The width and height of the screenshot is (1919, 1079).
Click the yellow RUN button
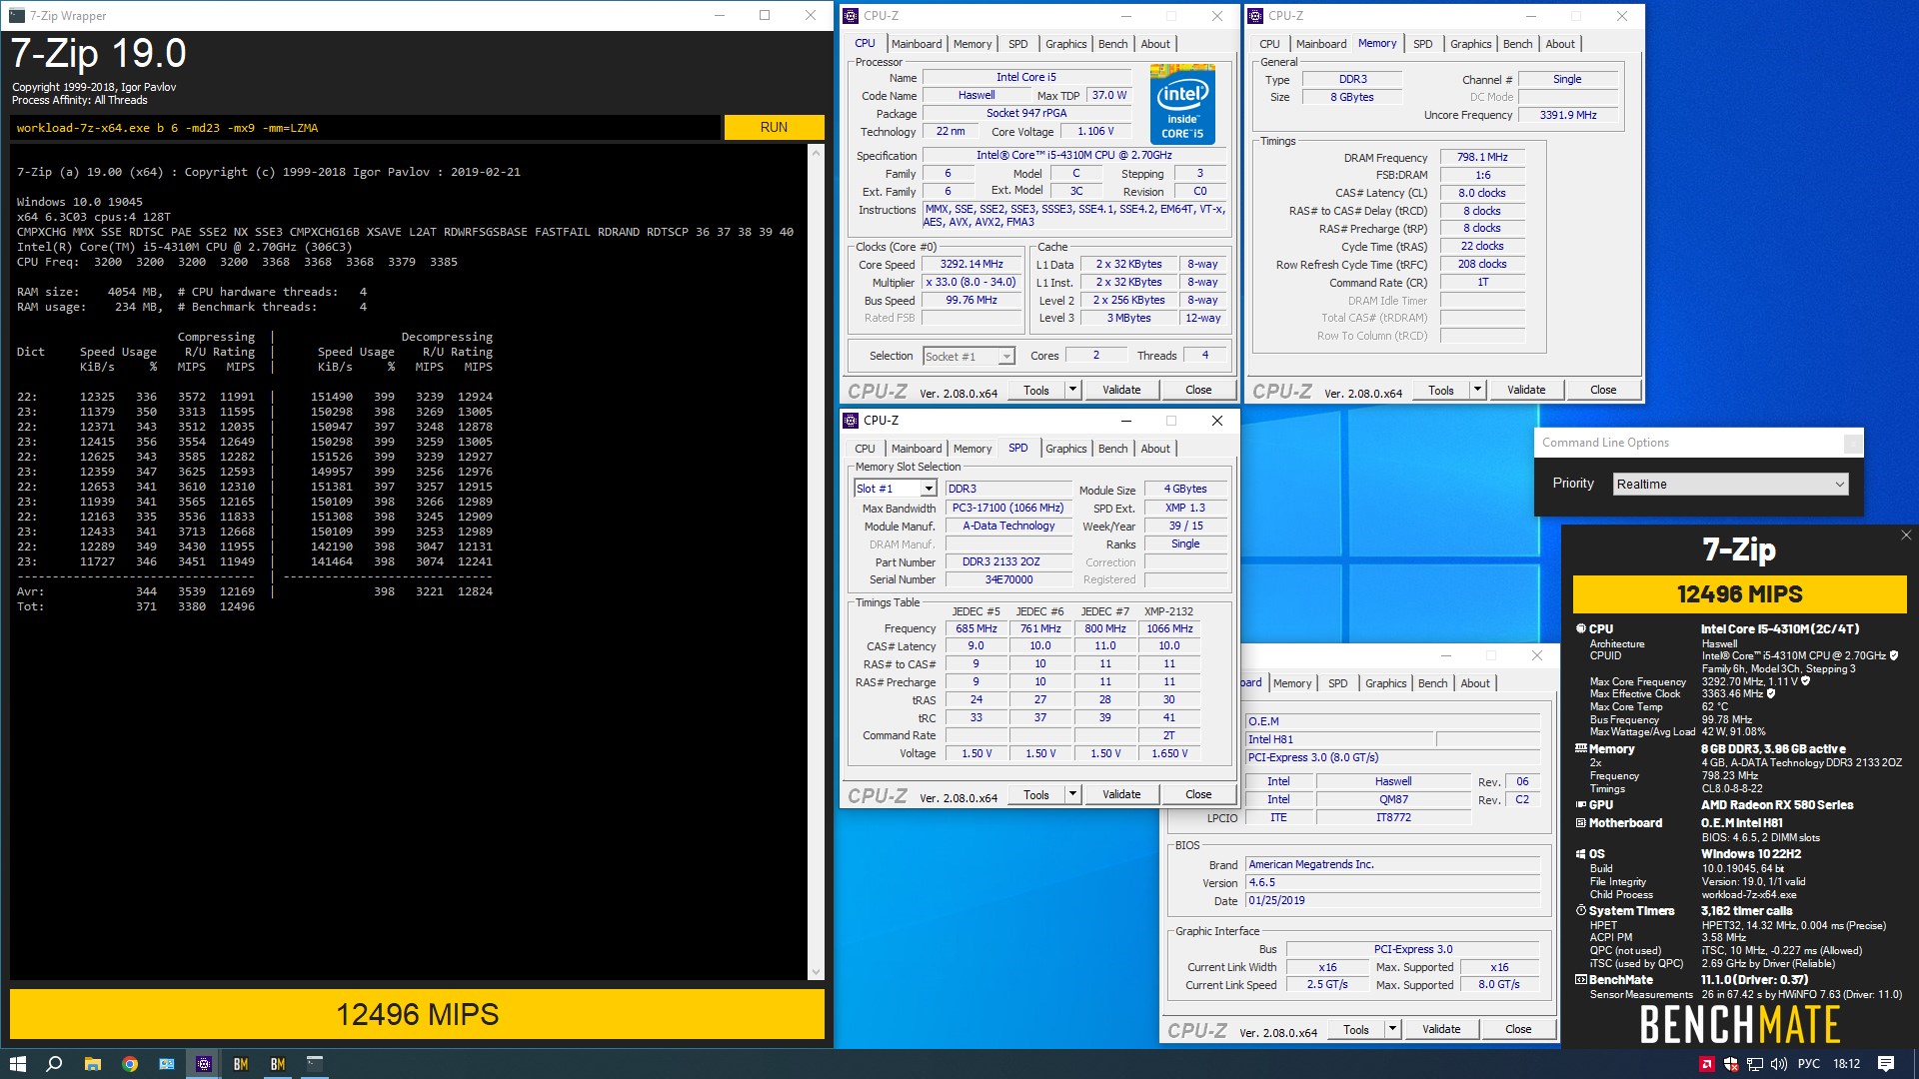[x=774, y=127]
